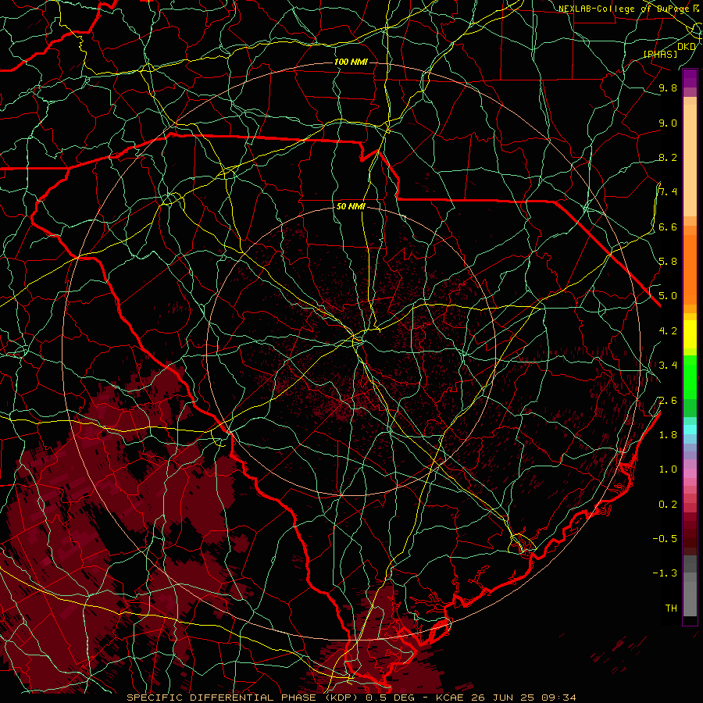Click the '9.0' legend value
Viewport: 703px width, 703px height.
coord(668,123)
